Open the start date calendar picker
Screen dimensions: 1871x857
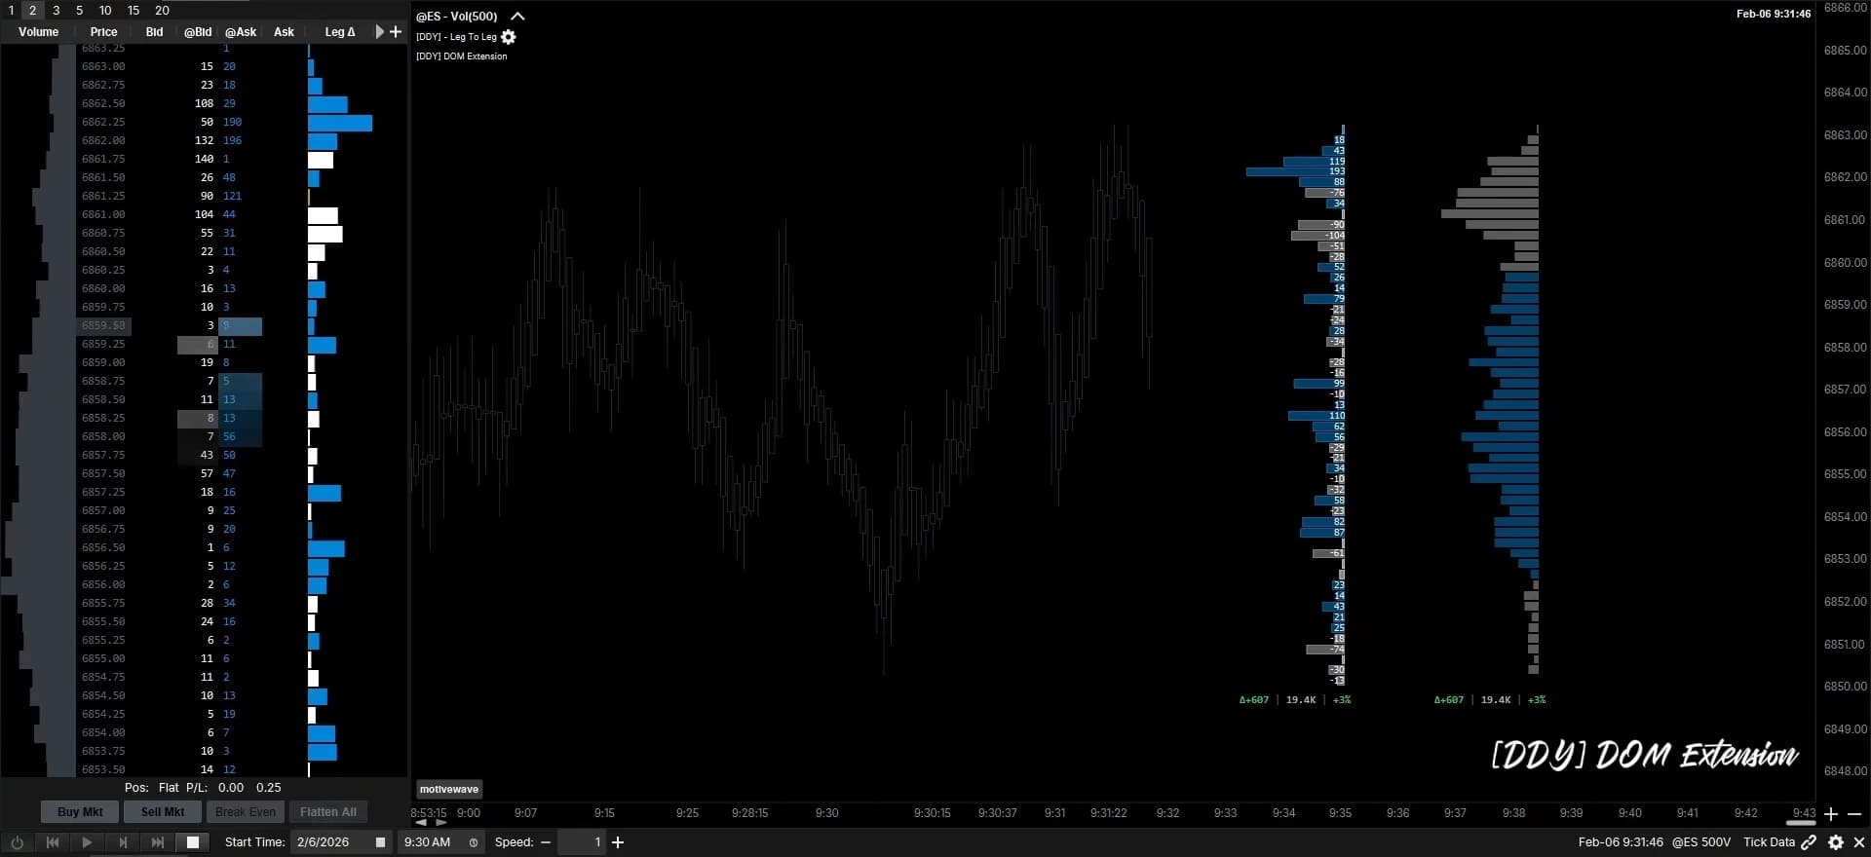point(381,842)
